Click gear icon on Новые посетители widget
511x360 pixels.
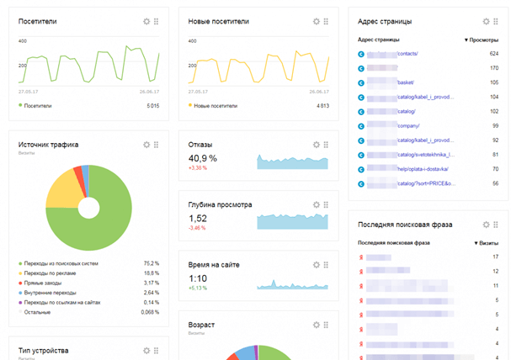coord(317,21)
